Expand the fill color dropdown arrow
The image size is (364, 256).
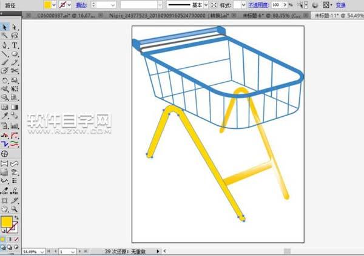(54, 5)
